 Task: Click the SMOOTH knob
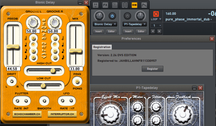click(x=44, y=101)
